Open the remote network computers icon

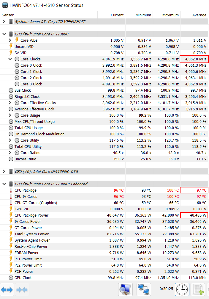pyautogui.click(x=144, y=289)
